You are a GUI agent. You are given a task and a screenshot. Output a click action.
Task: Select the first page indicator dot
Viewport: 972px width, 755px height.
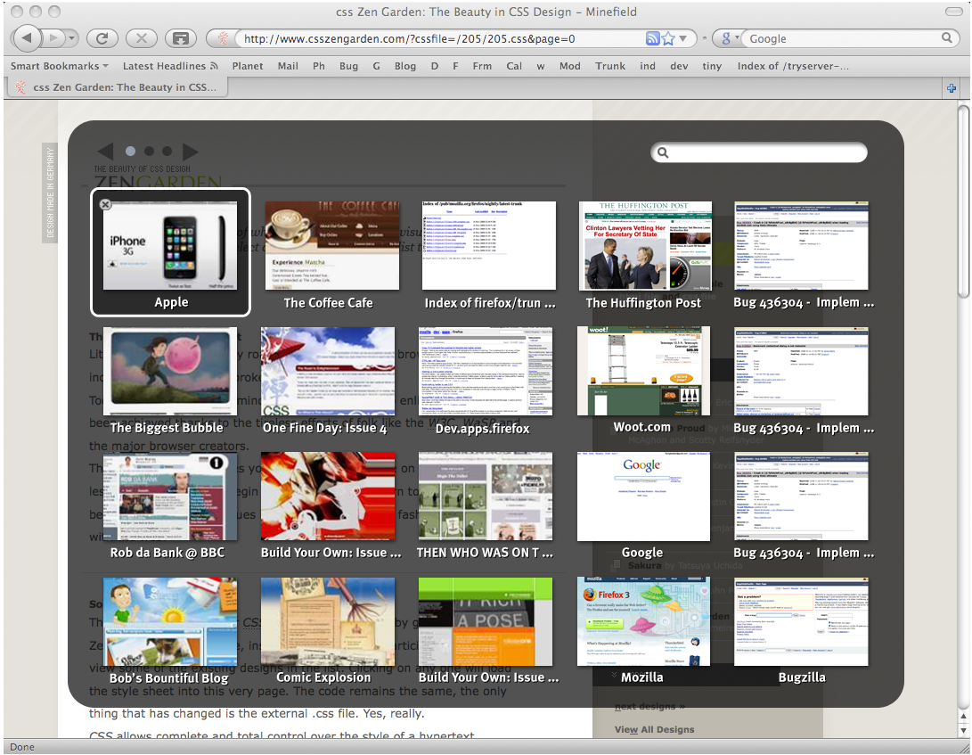[130, 151]
